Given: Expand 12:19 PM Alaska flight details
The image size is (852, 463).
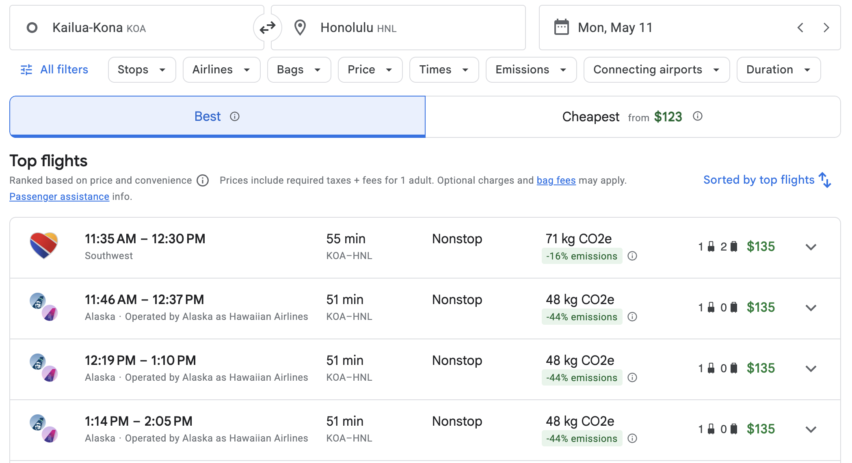Looking at the screenshot, I should pyautogui.click(x=811, y=369).
